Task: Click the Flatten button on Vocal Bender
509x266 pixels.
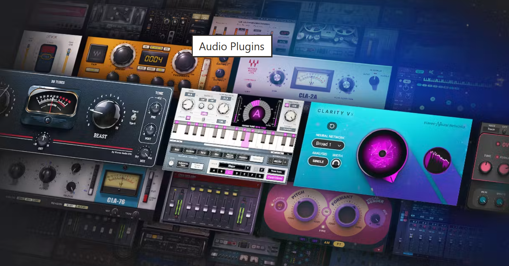Action: pos(280,205)
